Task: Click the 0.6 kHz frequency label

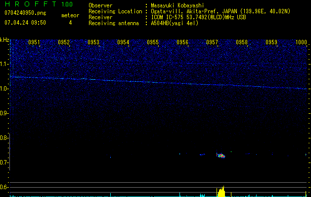Action: 4,187
